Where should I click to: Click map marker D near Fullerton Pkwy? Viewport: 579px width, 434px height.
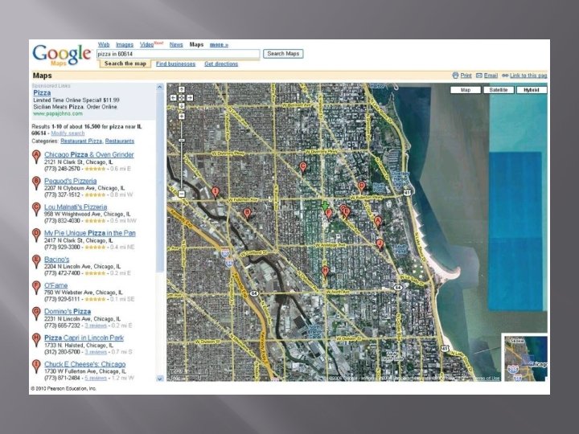[362, 186]
